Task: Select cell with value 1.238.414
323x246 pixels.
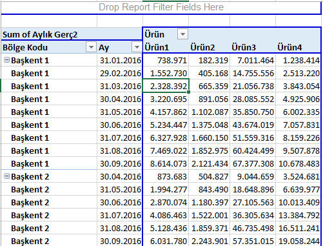Action: point(299,60)
